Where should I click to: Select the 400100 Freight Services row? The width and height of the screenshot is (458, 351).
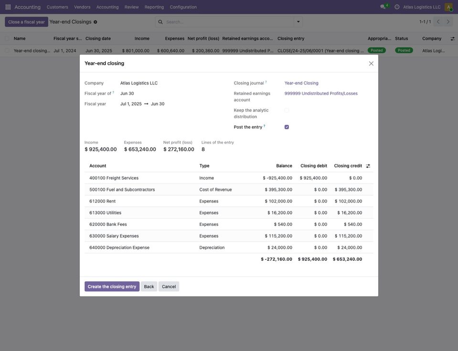click(x=229, y=178)
